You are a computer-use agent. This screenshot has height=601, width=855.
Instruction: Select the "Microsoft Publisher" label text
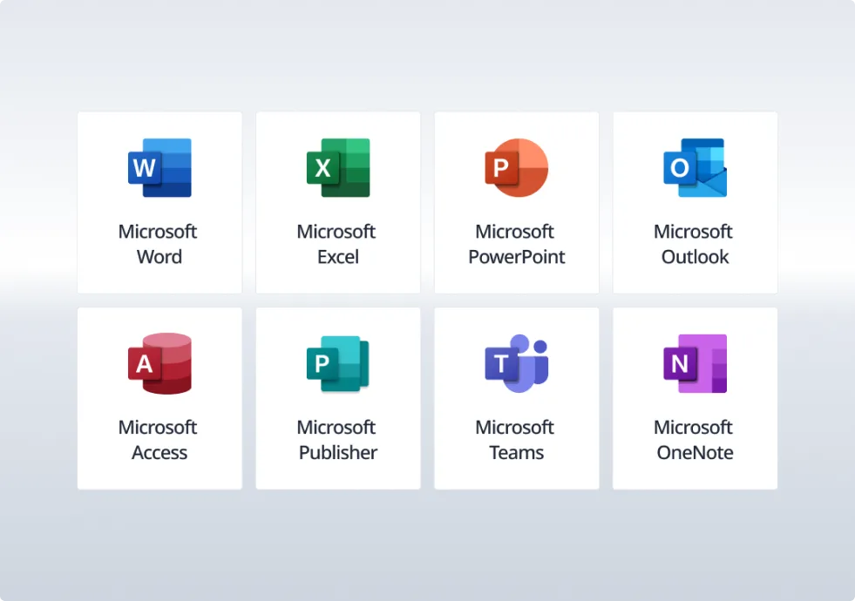coord(337,440)
